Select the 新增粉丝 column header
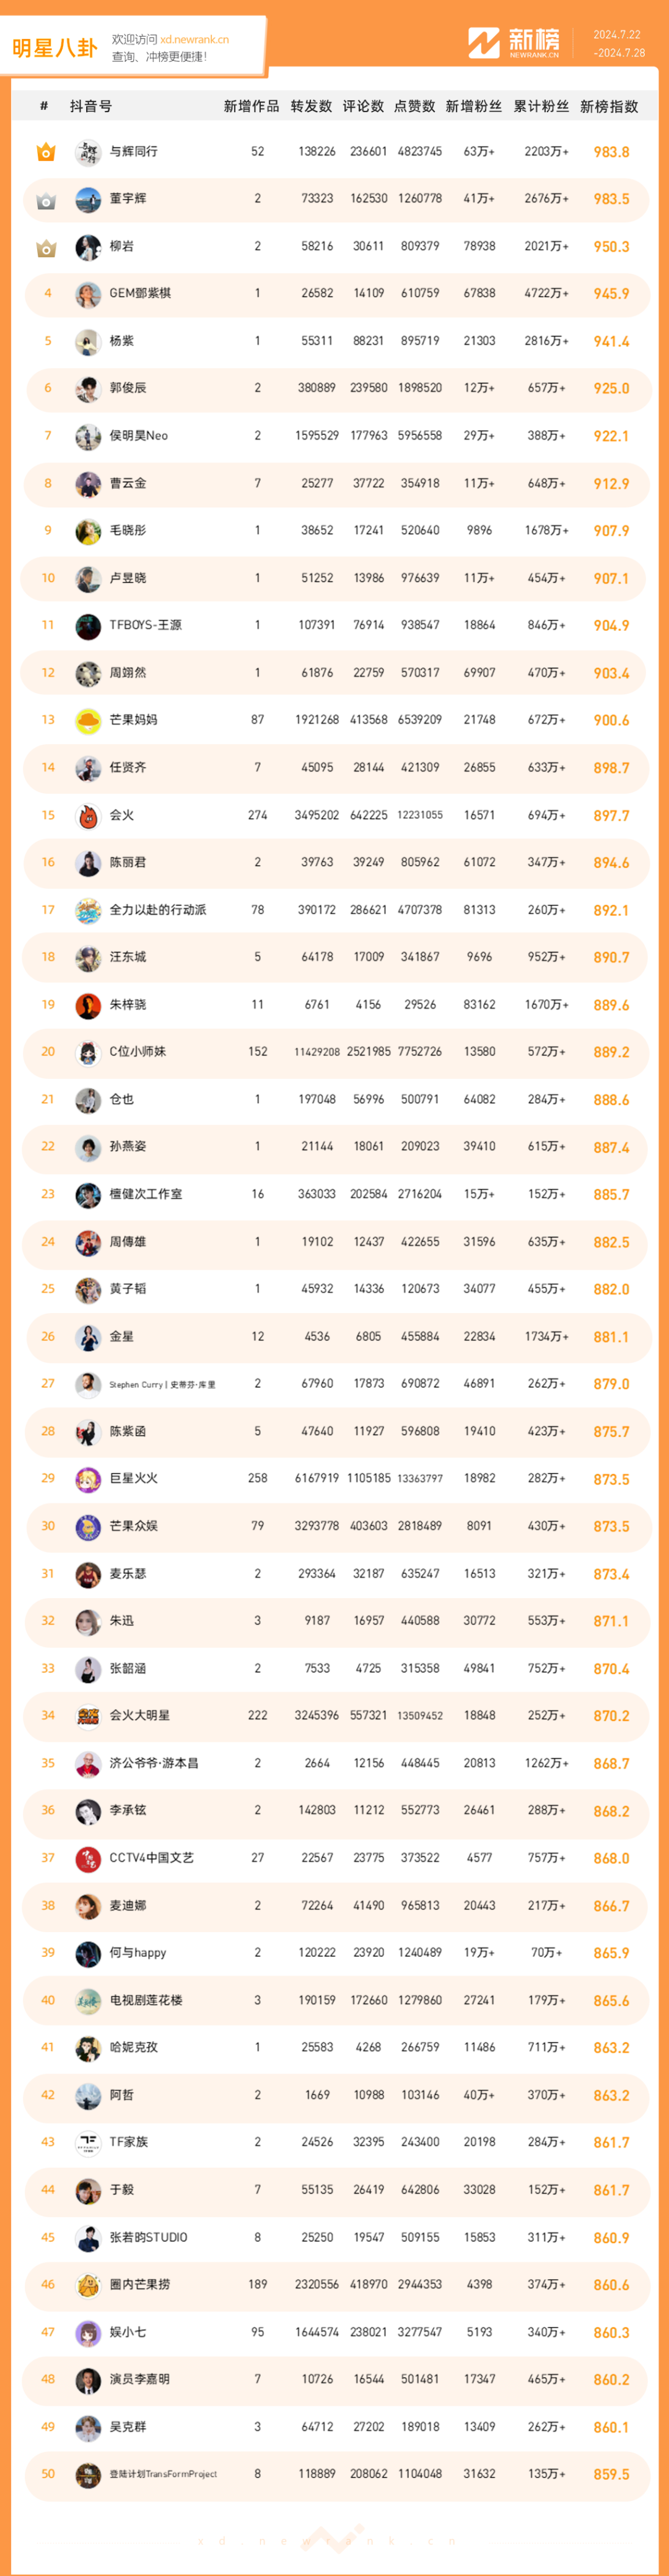This screenshot has width=669, height=2576. click(473, 107)
